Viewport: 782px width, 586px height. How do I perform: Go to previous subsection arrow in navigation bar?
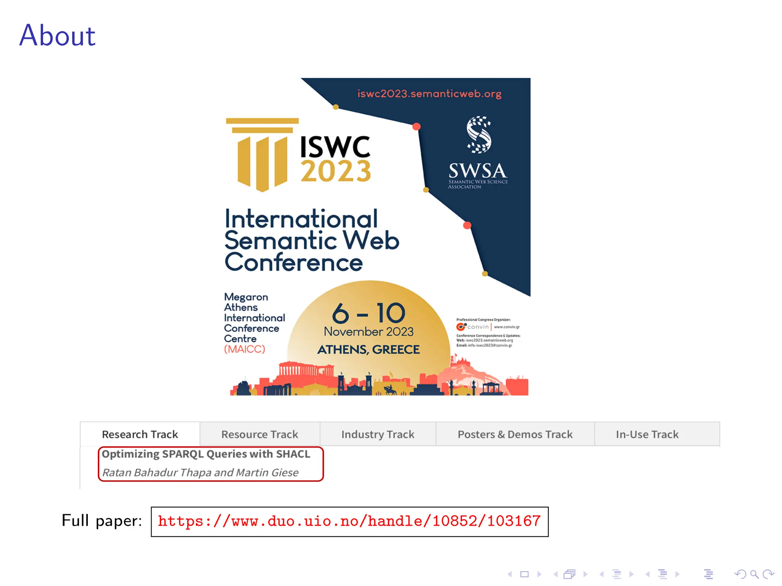[x=601, y=574]
